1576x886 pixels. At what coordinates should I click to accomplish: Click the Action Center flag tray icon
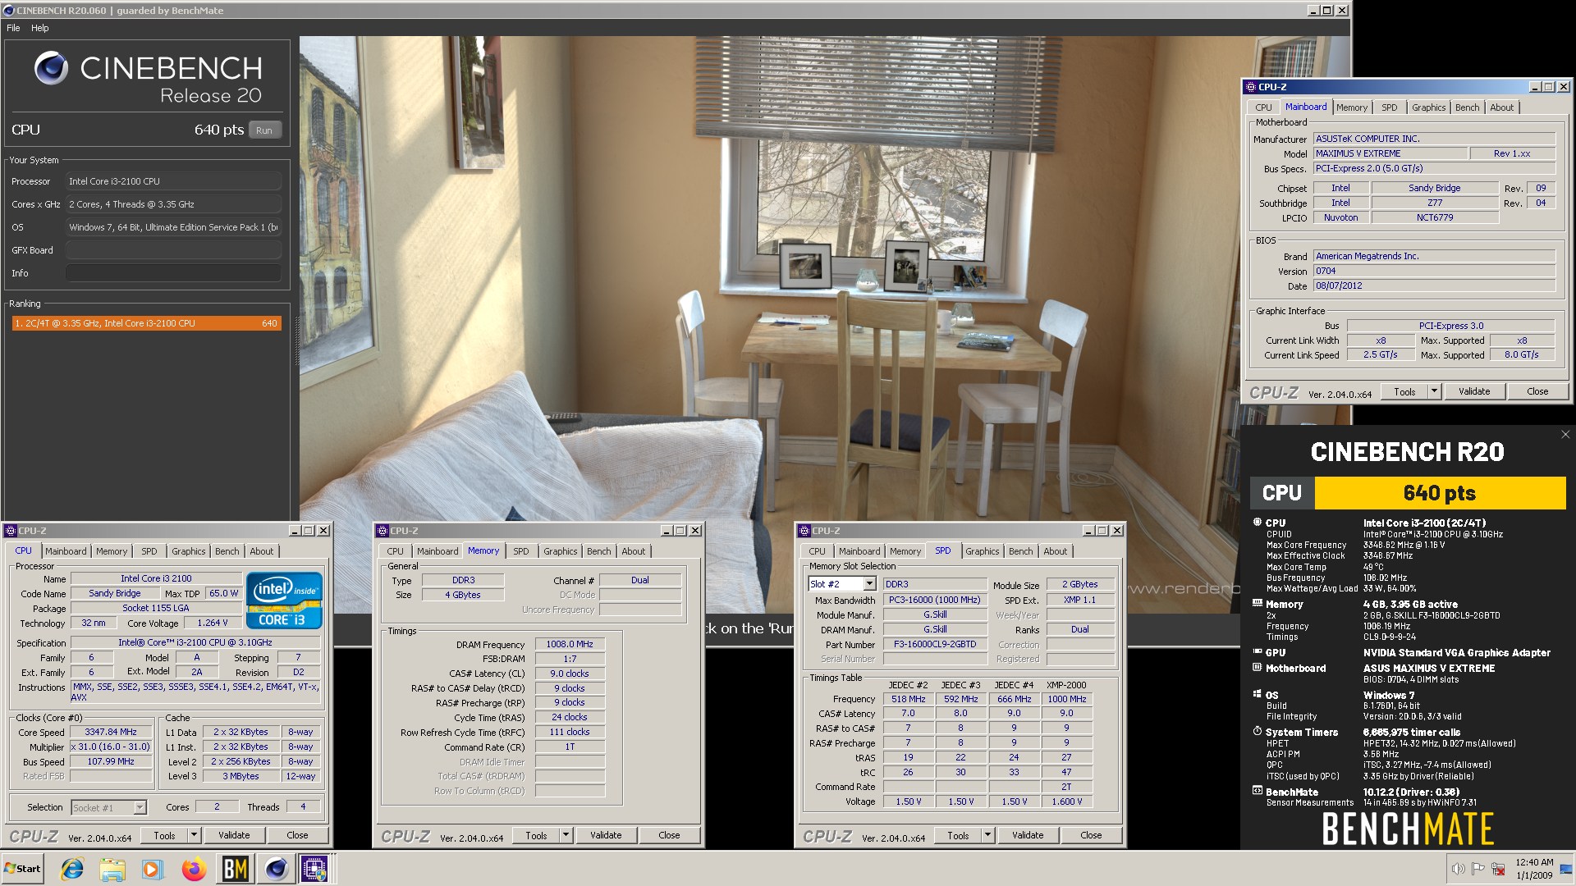(1478, 869)
